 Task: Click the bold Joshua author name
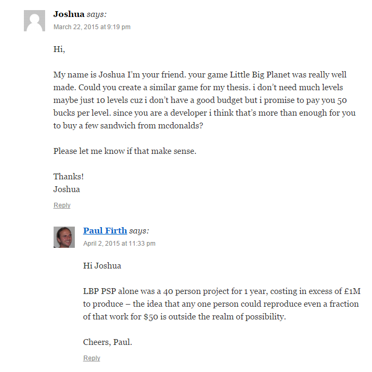pos(69,14)
